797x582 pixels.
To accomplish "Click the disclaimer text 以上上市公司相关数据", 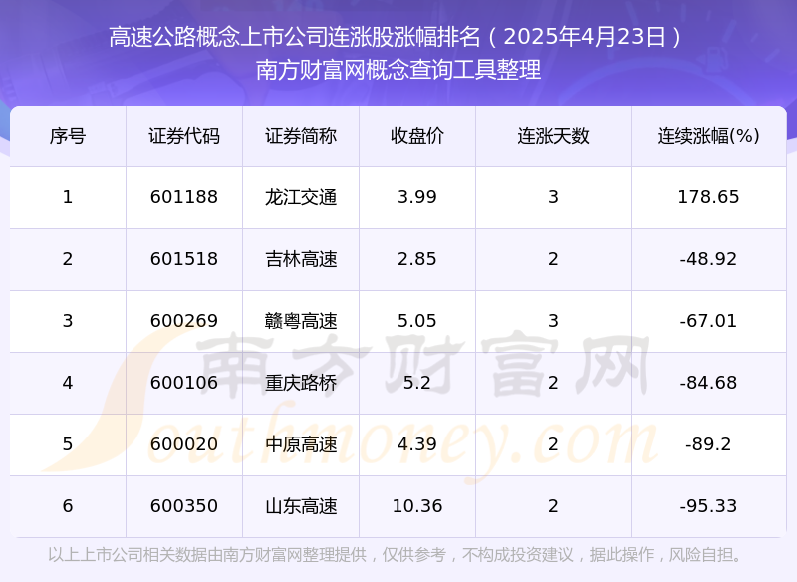I will coord(129,554).
